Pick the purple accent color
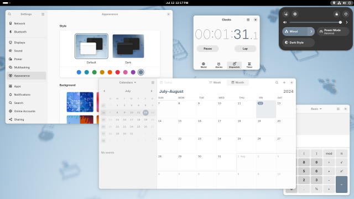354x199 pixels. 133,72
